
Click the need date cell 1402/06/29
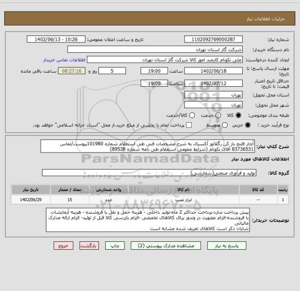point(31,200)
